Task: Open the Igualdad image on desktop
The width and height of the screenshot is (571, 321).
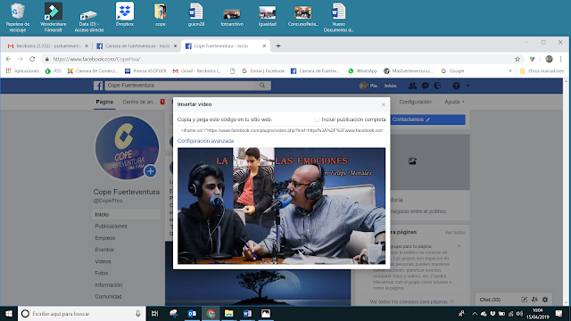Action: pos(268,16)
